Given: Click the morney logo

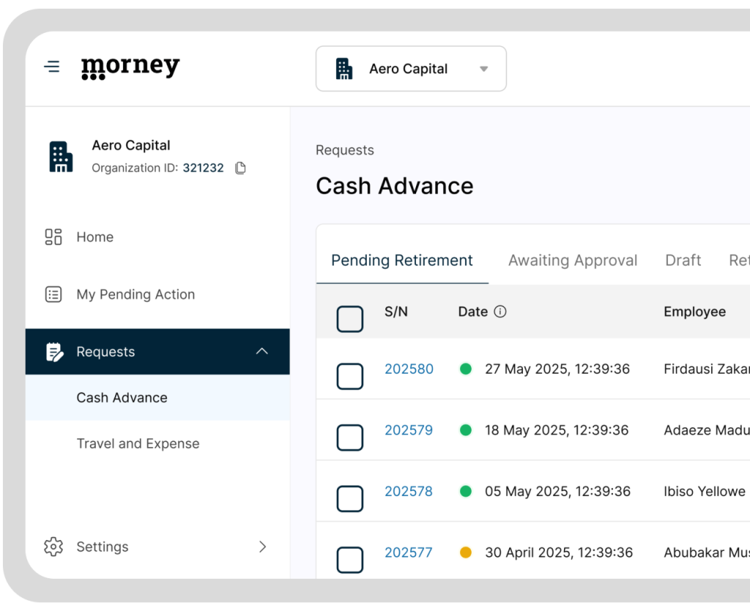Looking at the screenshot, I should pos(130,67).
